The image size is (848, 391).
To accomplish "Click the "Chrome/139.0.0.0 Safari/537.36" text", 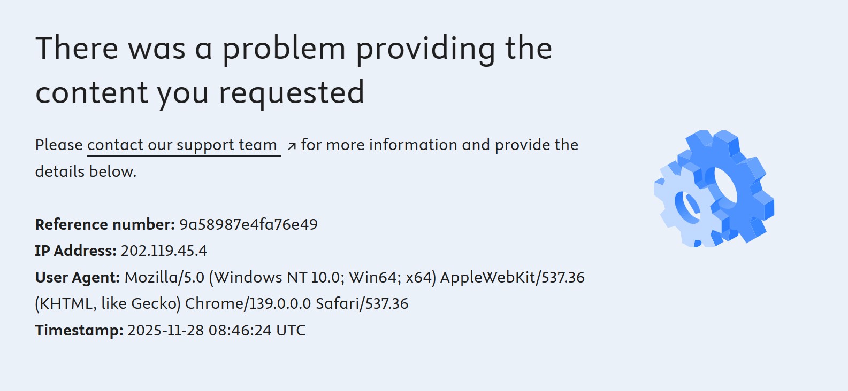I will click(x=296, y=303).
